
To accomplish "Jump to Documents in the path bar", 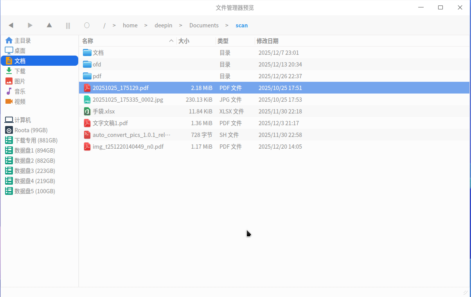I will tap(204, 25).
